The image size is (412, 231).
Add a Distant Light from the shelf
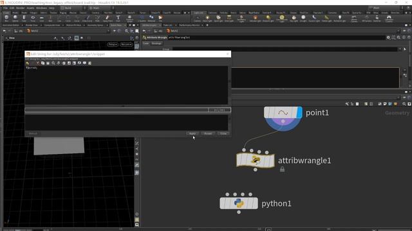pyautogui.click(x=268, y=19)
